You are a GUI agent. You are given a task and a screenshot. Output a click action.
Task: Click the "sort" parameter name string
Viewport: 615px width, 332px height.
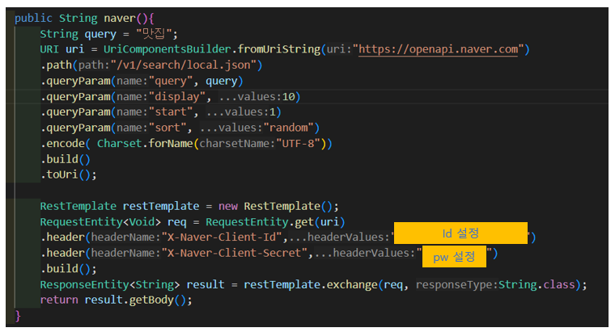(x=168, y=128)
